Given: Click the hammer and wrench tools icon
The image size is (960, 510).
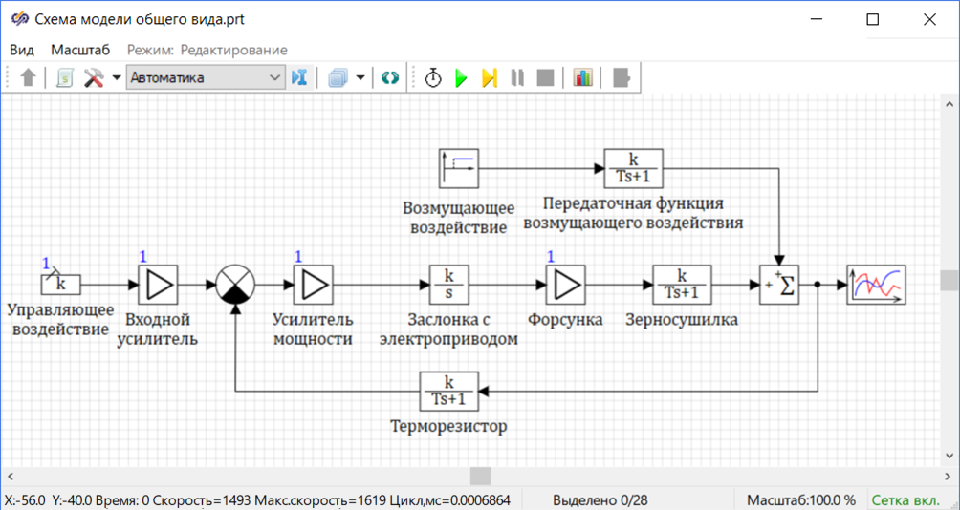Looking at the screenshot, I should [94, 78].
